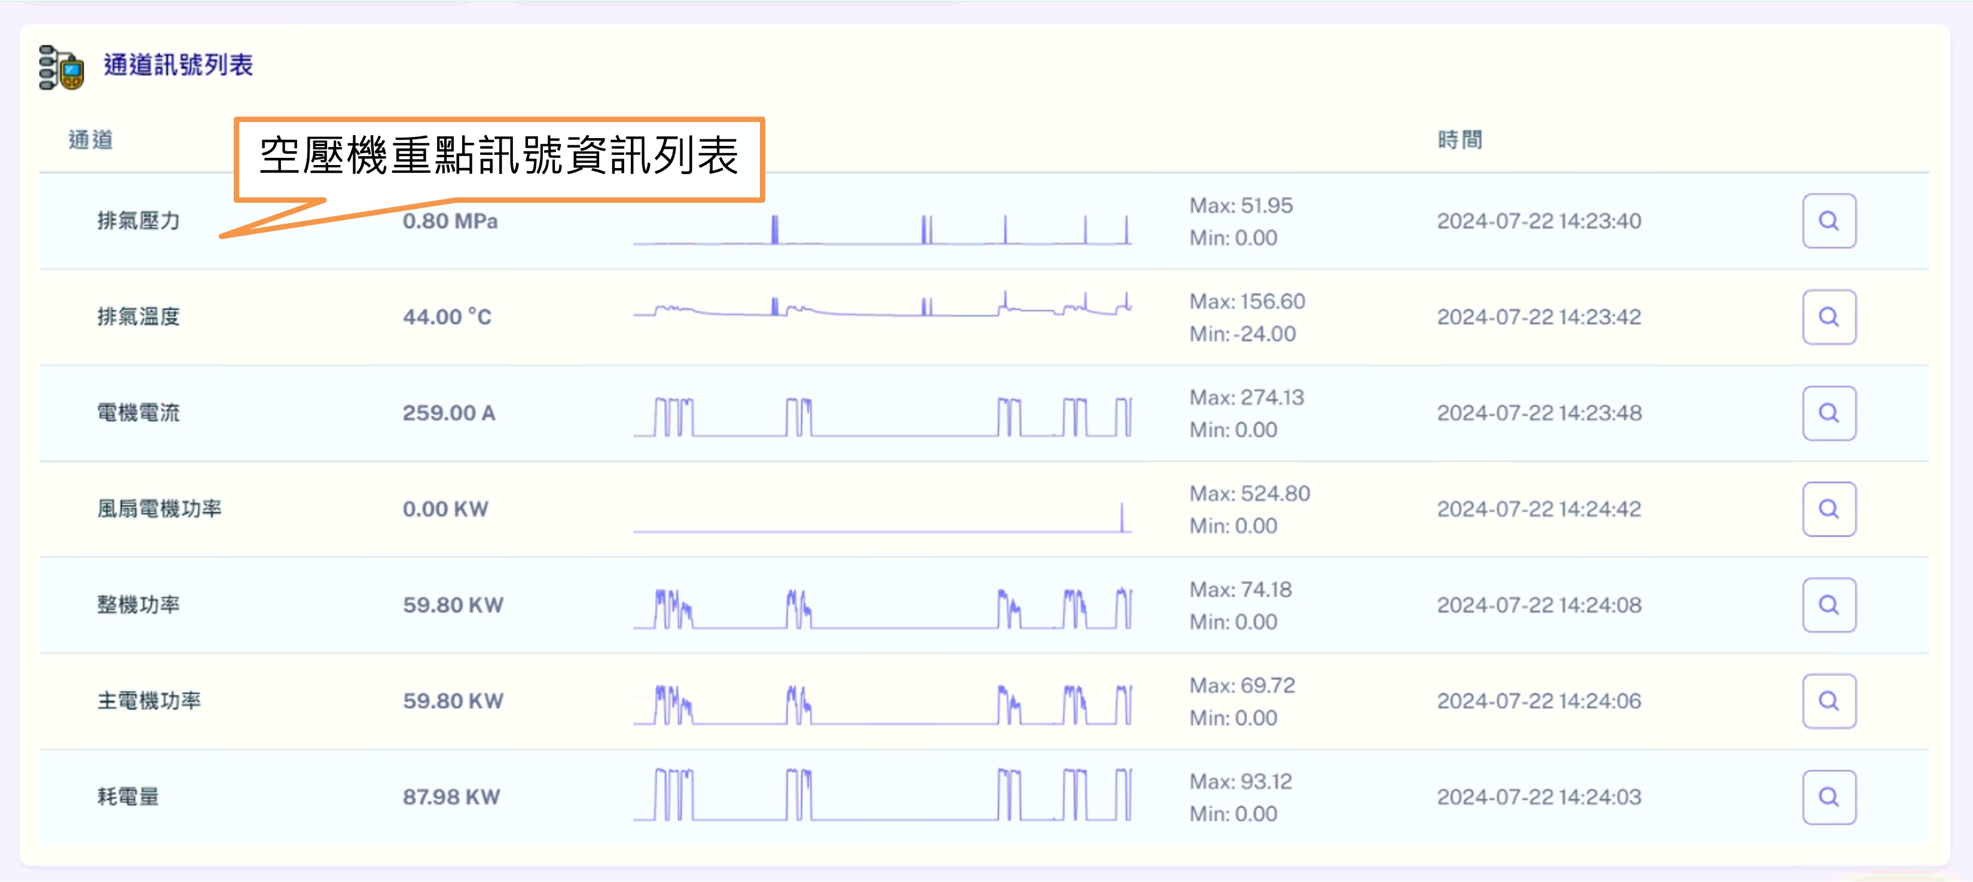Viewport: 1973px width, 882px height.
Task: Click the 通道訊號列表 device icon
Action: pyautogui.click(x=61, y=68)
